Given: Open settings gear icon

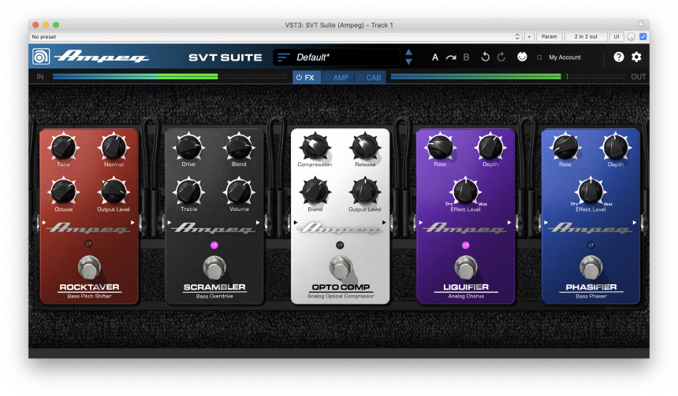Looking at the screenshot, I should click(636, 57).
